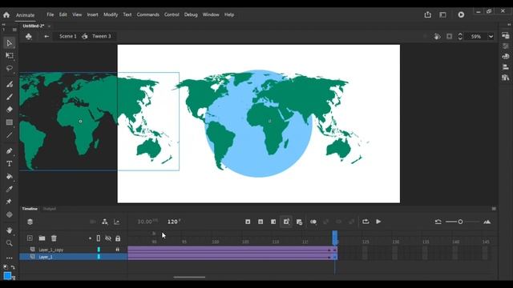Select the Fluid Brush tool
This screenshot has height=288, width=513.
click(x=9, y=84)
